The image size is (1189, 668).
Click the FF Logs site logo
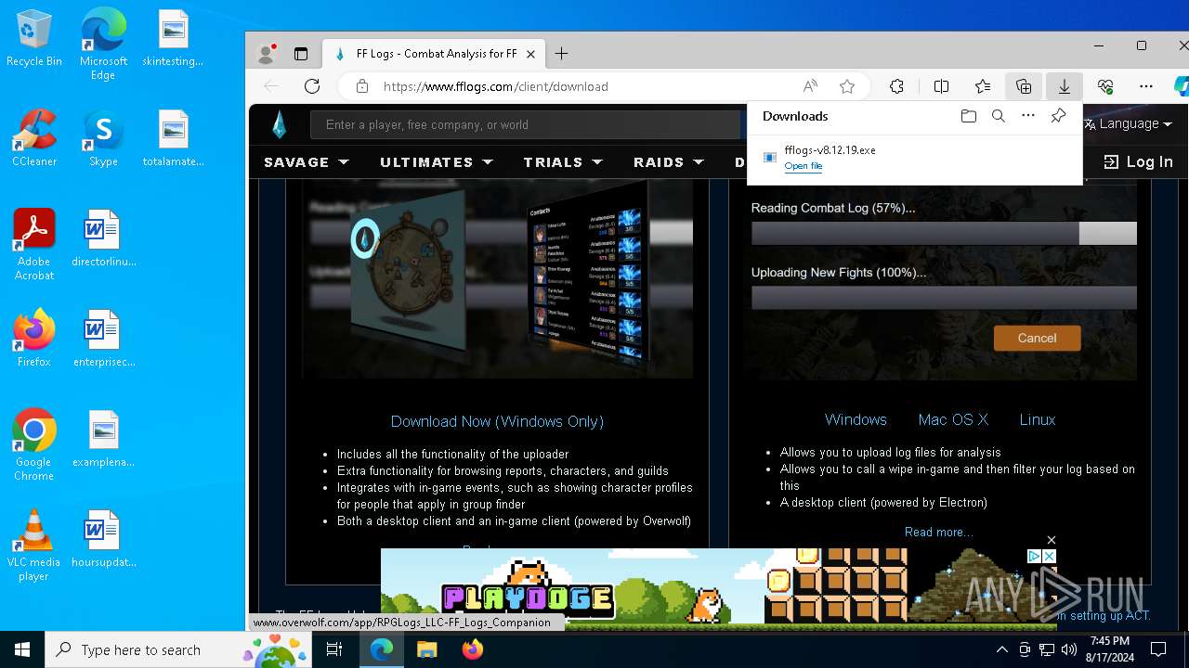279,124
